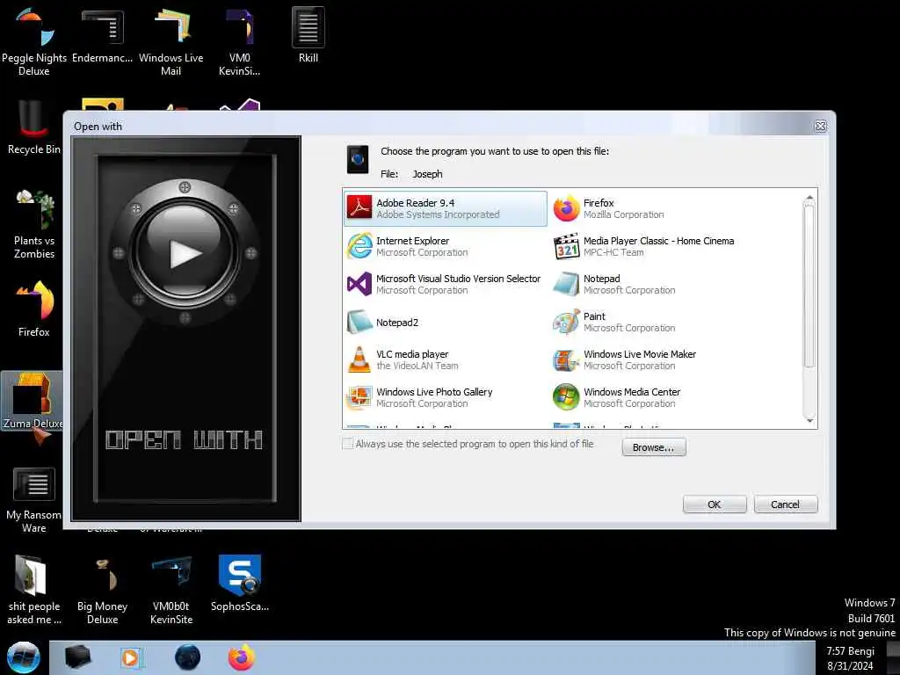
Task: Pick Media Player Classic - Home Cinema
Action: point(653,246)
